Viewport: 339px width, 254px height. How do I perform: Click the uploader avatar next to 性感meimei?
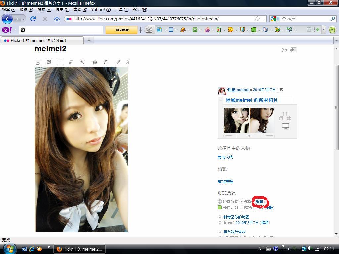222,91
